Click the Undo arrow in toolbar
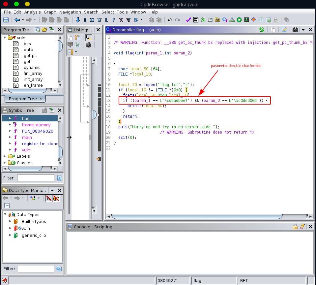 click(170, 20)
